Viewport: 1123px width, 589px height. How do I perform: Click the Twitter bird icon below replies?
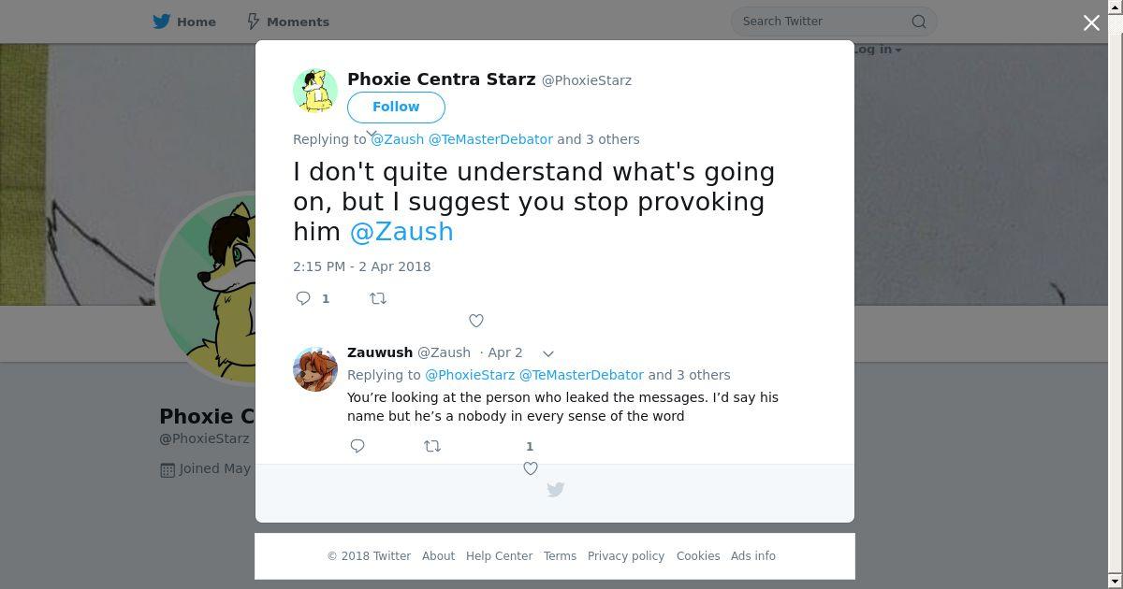click(x=555, y=489)
